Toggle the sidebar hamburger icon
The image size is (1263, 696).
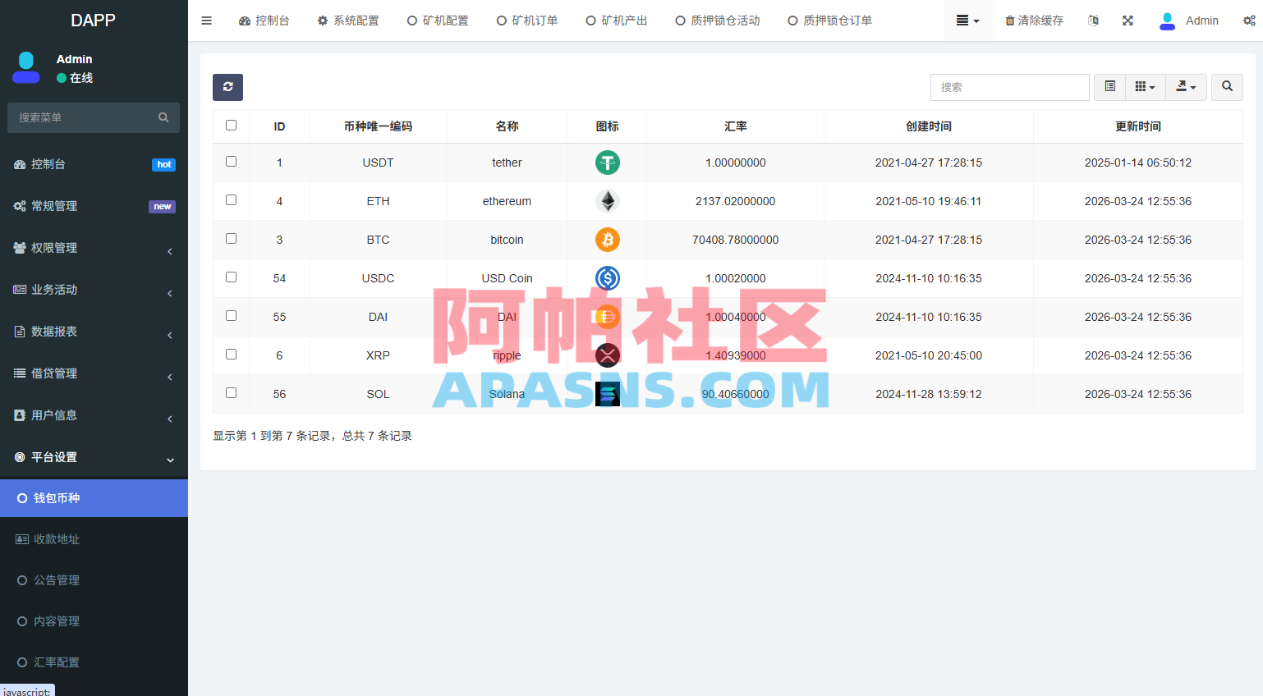tap(207, 21)
